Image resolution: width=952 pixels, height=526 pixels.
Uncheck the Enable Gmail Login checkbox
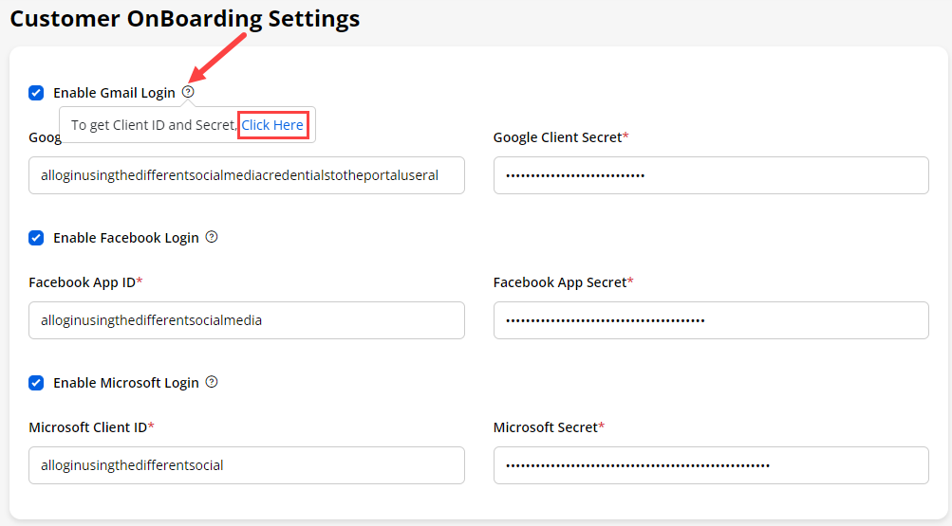pyautogui.click(x=36, y=93)
